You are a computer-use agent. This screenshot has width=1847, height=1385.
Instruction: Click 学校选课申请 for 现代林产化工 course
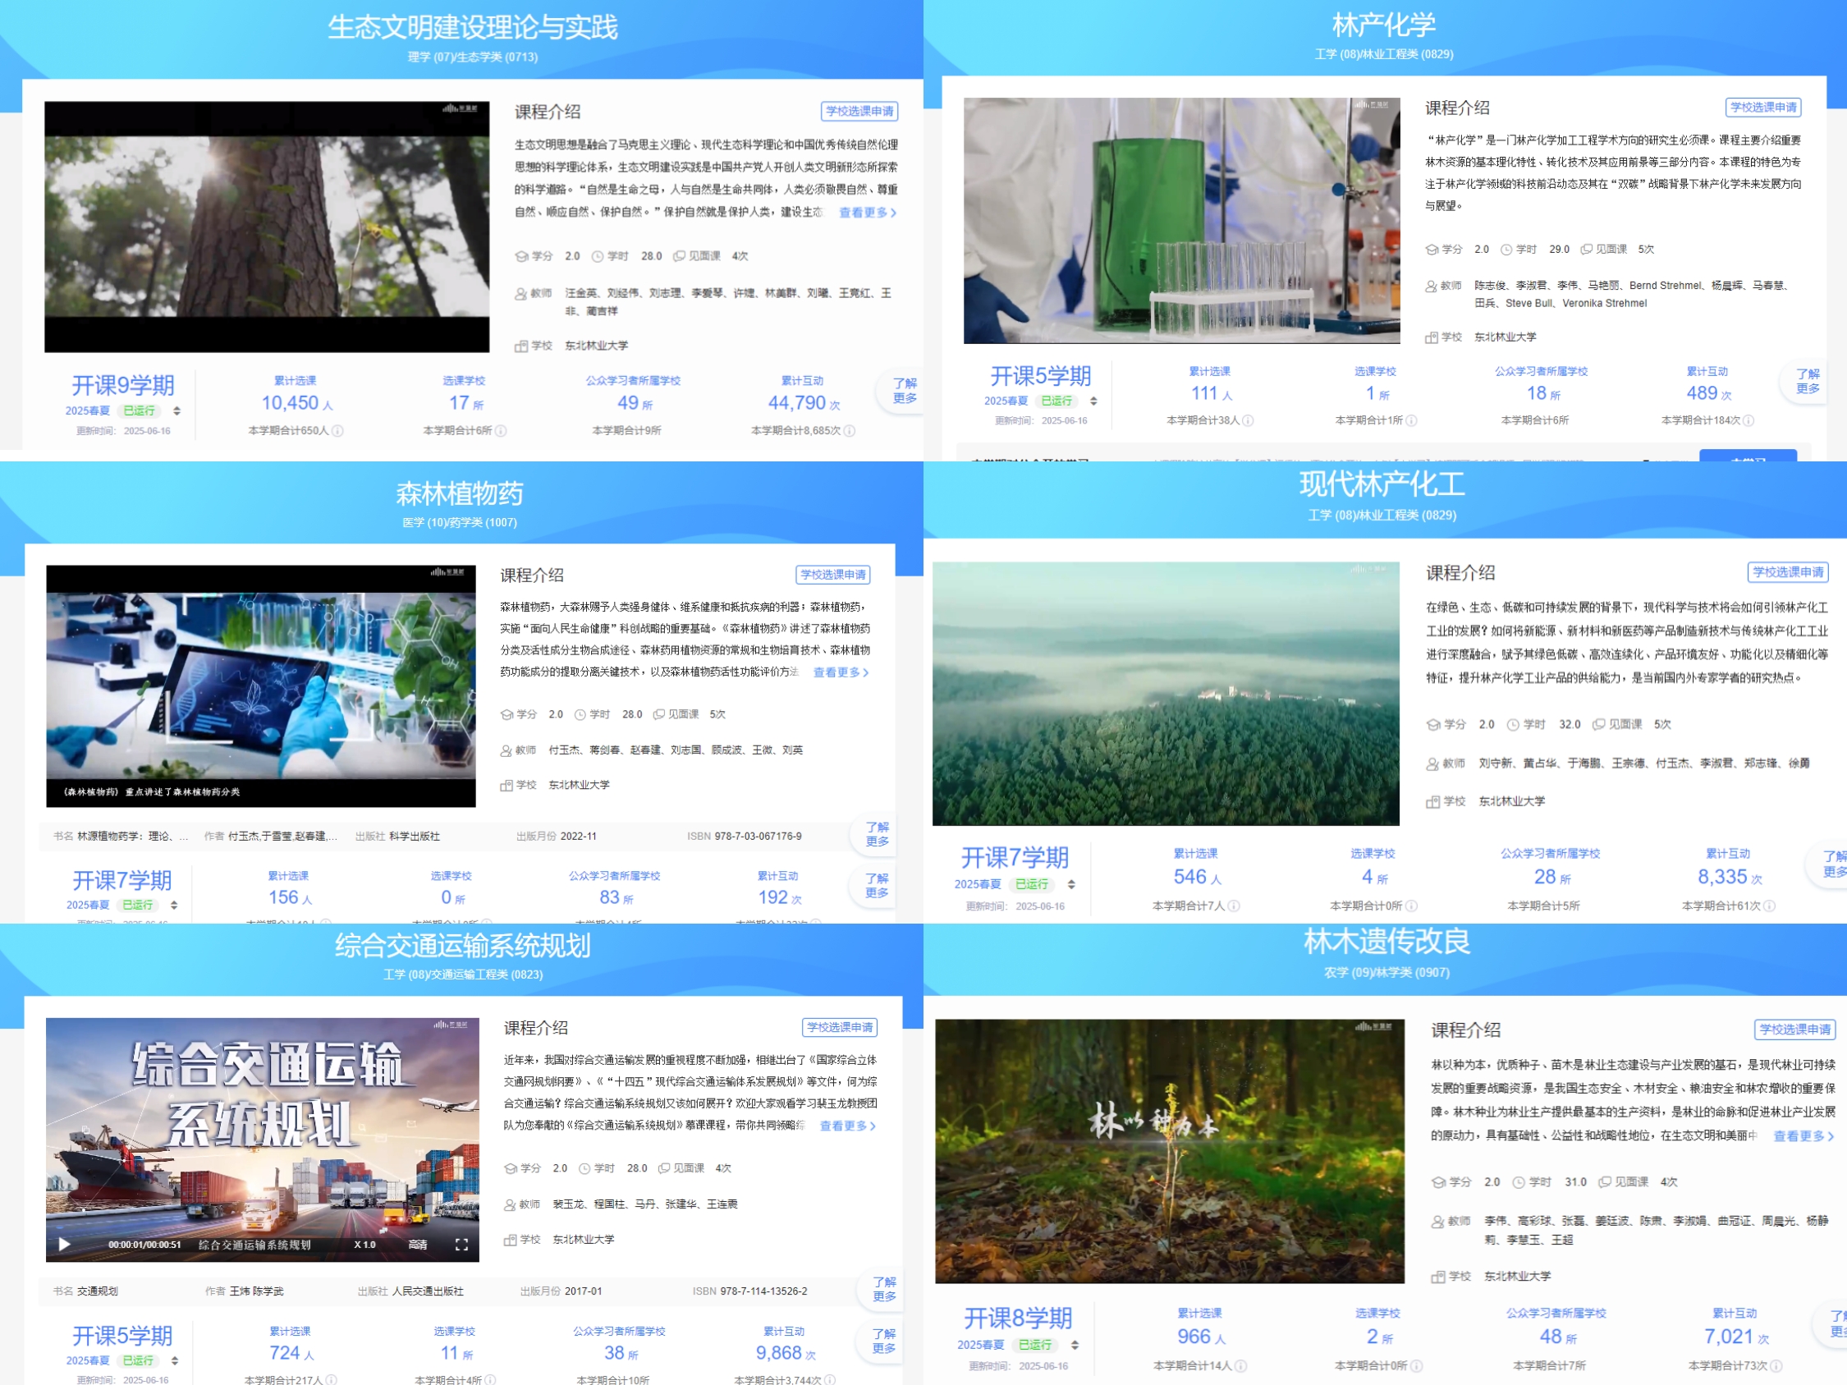[x=1788, y=572]
